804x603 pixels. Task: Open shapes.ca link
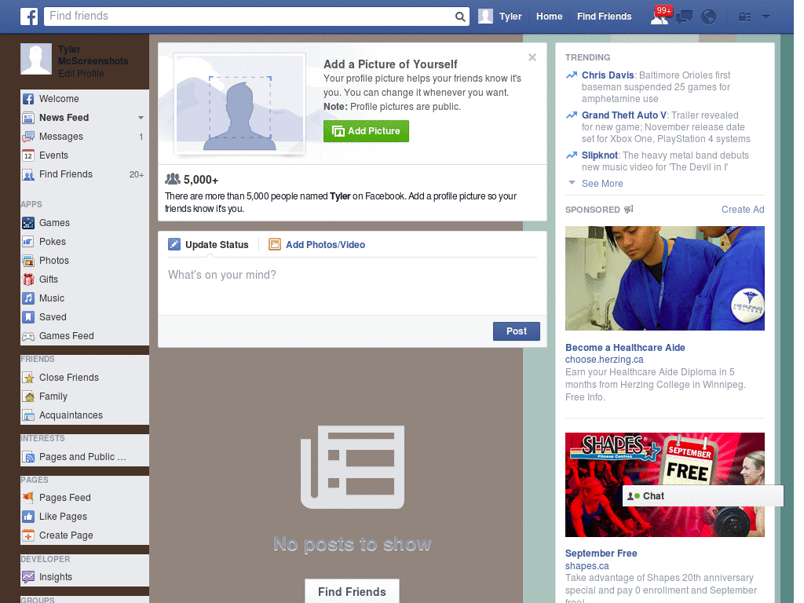pyautogui.click(x=587, y=566)
